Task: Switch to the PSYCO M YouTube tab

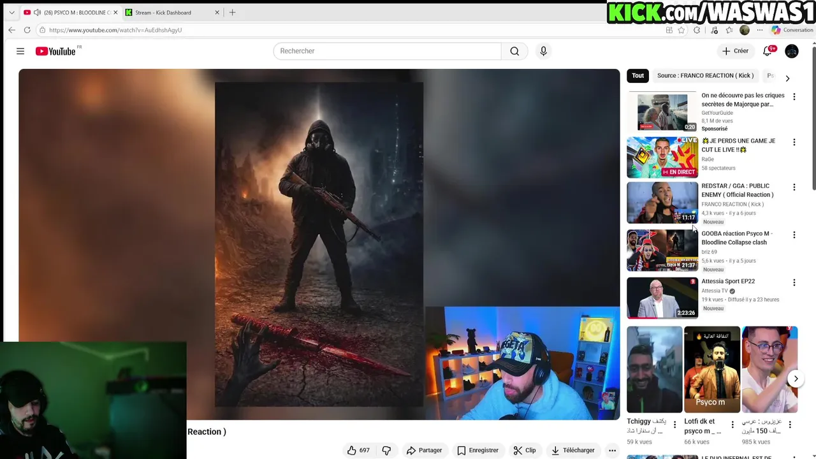Action: pos(70,13)
